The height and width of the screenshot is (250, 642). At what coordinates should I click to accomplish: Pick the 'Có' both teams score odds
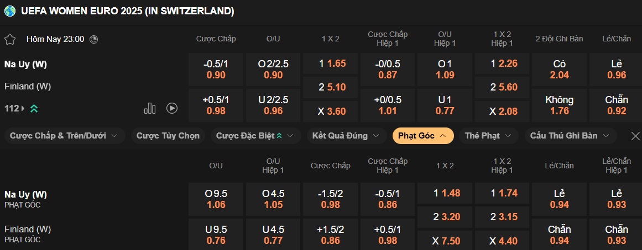tap(559, 69)
